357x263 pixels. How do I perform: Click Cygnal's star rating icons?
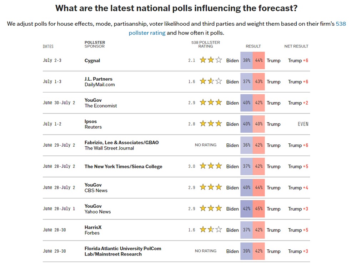point(211,60)
